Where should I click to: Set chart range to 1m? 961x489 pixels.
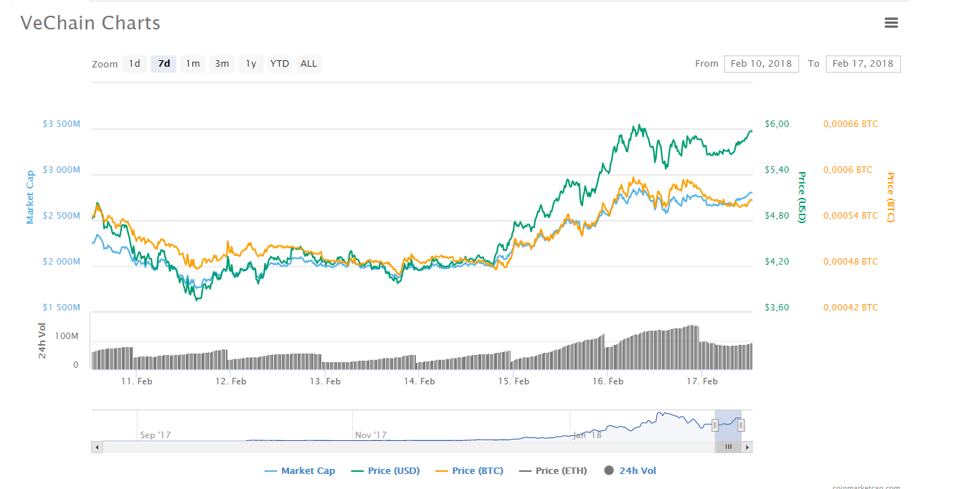pyautogui.click(x=192, y=63)
